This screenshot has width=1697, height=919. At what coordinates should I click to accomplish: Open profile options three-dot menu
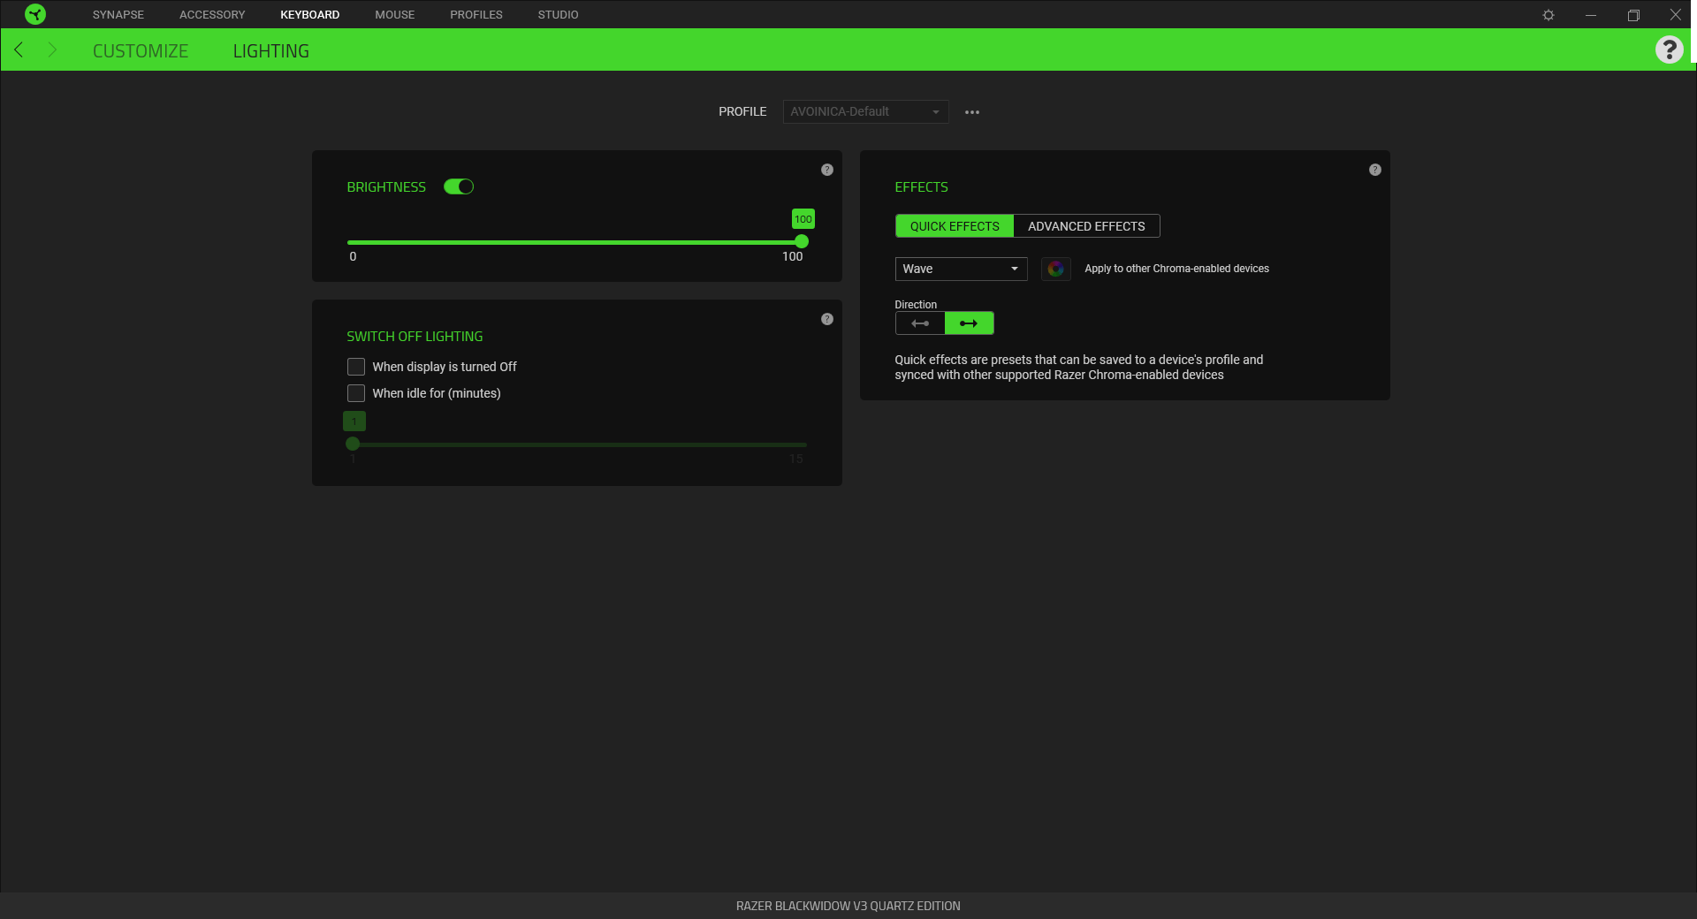[x=972, y=112]
